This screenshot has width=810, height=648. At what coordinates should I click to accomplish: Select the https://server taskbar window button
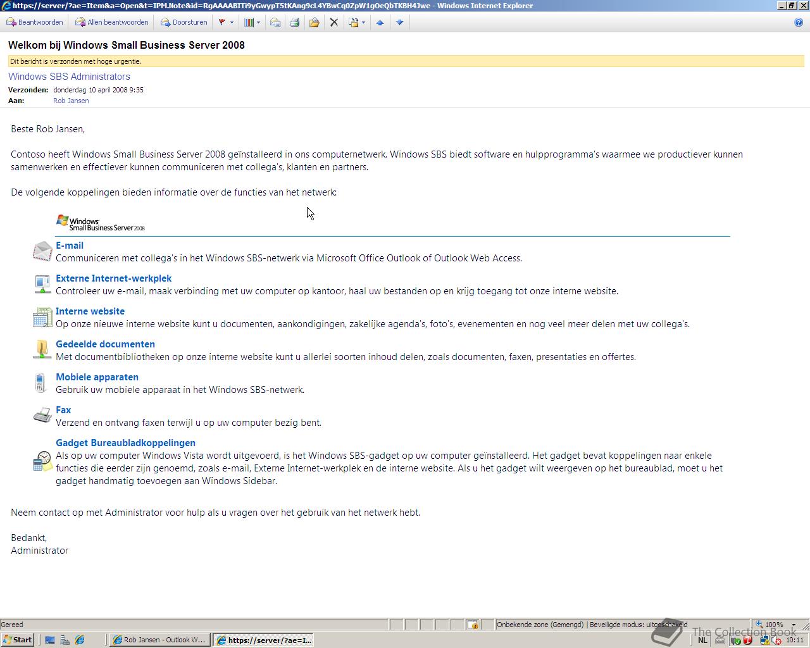click(x=263, y=640)
